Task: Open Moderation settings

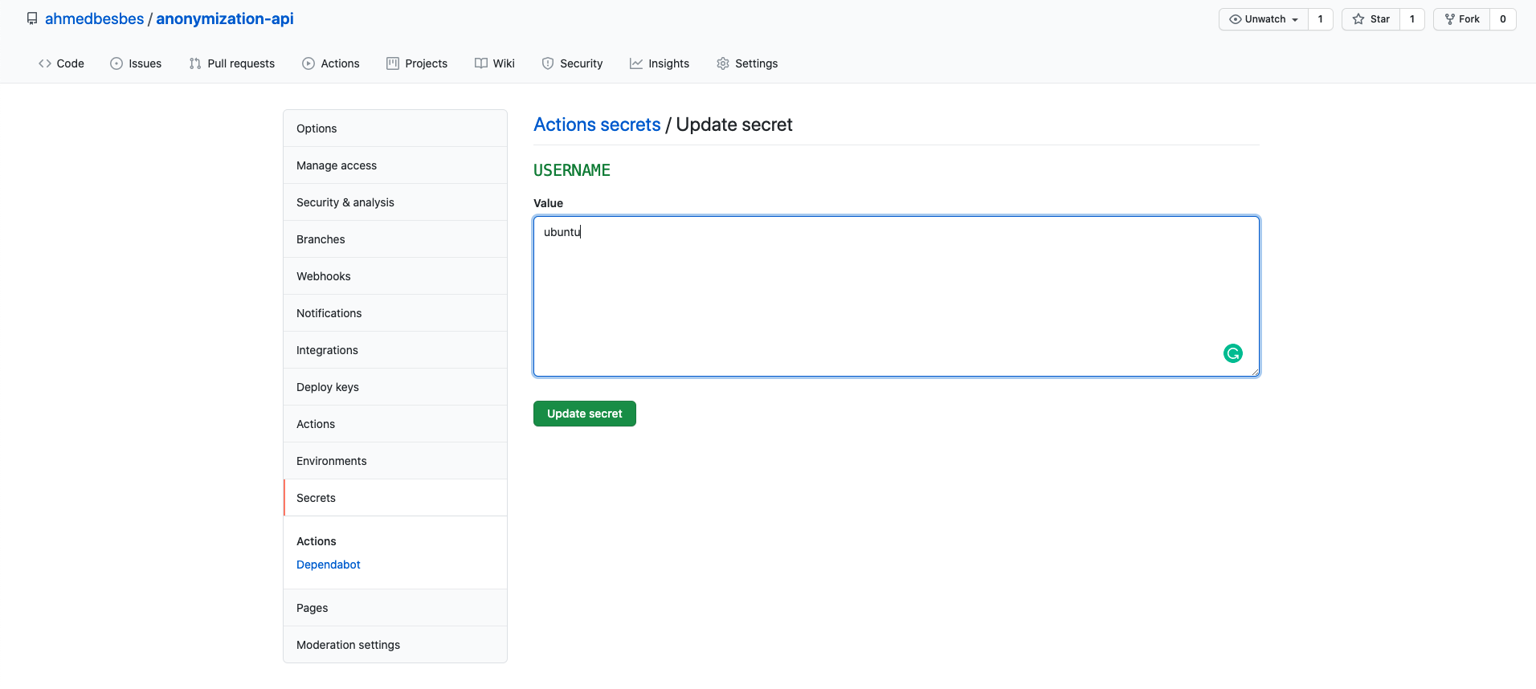Action: [x=395, y=645]
